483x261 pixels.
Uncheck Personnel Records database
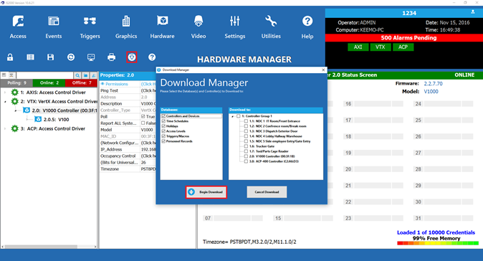(x=163, y=141)
